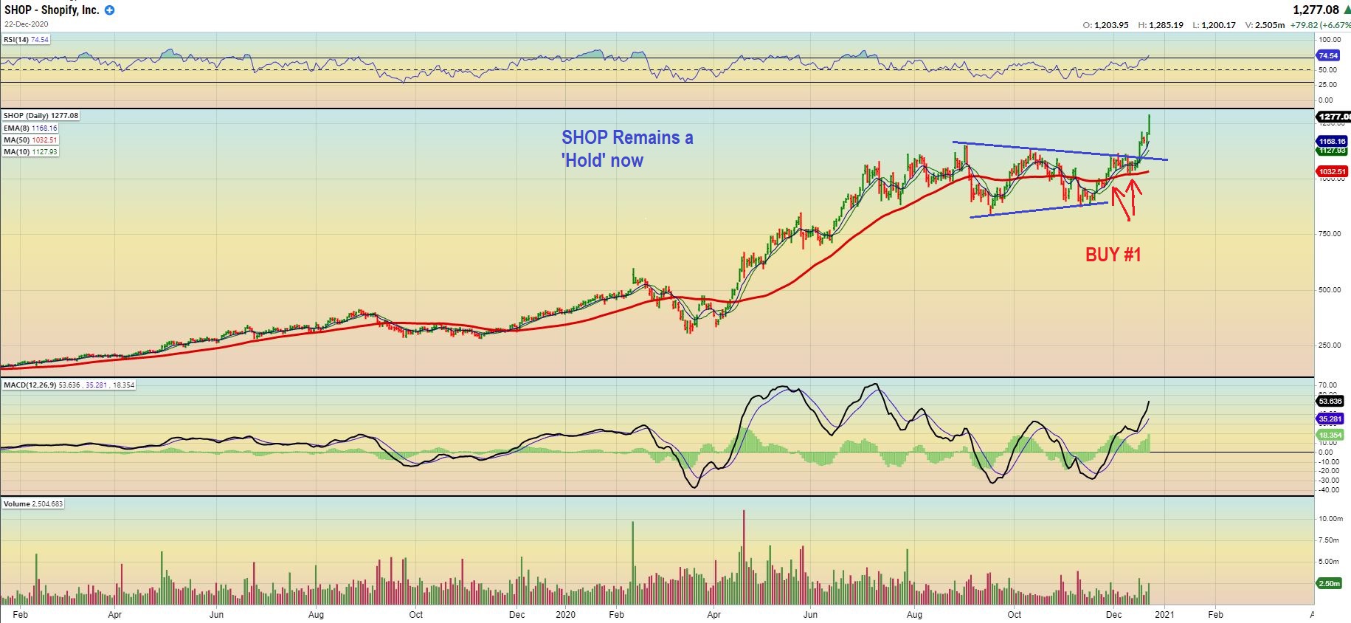Click the Dec label just before 2020
Viewport: 1351px width, 623px height.
pyautogui.click(x=516, y=614)
